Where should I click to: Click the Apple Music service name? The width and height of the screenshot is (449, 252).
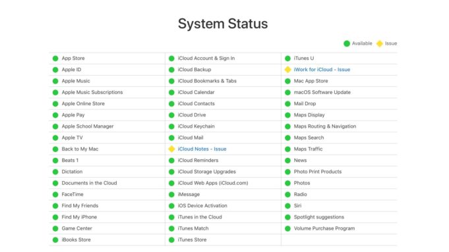[76, 81]
